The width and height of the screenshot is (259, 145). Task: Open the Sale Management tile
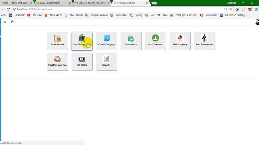[x=82, y=41]
